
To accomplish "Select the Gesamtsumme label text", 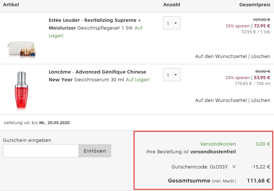I will point(189,181).
